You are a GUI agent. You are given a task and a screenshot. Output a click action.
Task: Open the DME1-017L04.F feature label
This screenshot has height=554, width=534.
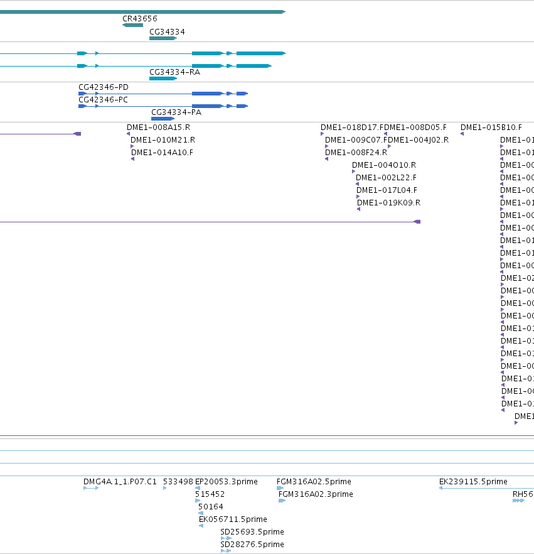pos(387,190)
